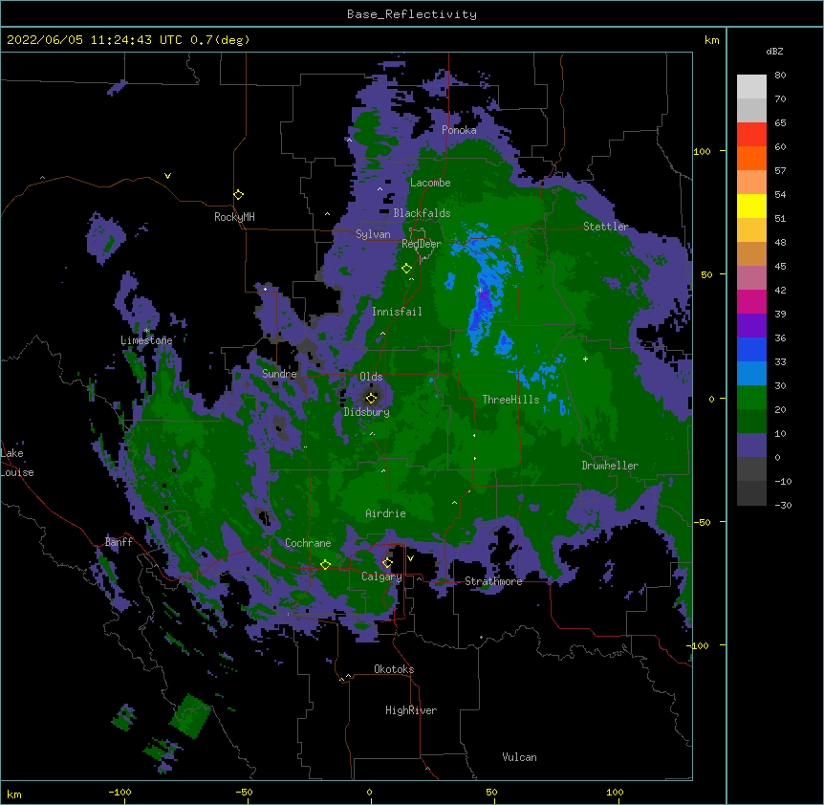Click the bottom axis -100 km tick label

(119, 792)
